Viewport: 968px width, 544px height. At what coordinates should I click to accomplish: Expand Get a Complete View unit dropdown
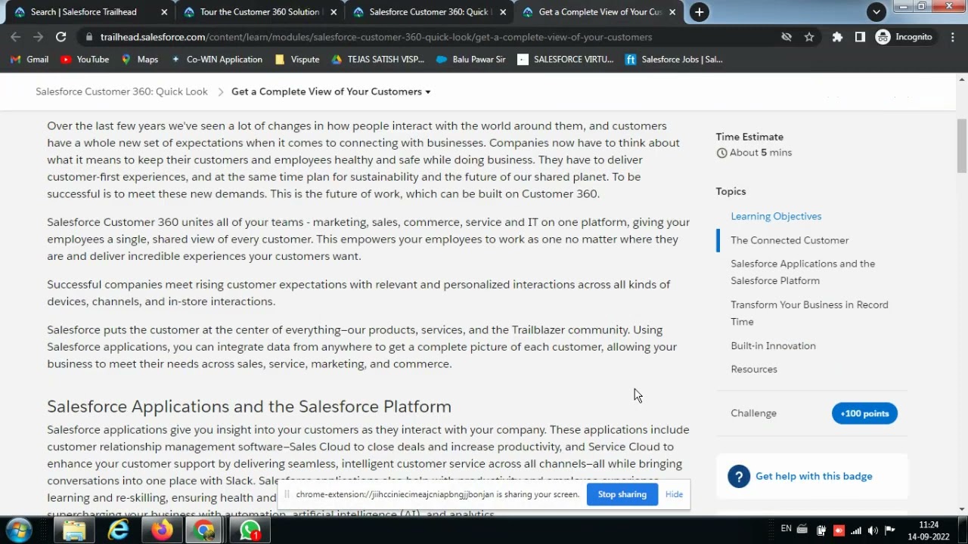(x=331, y=91)
